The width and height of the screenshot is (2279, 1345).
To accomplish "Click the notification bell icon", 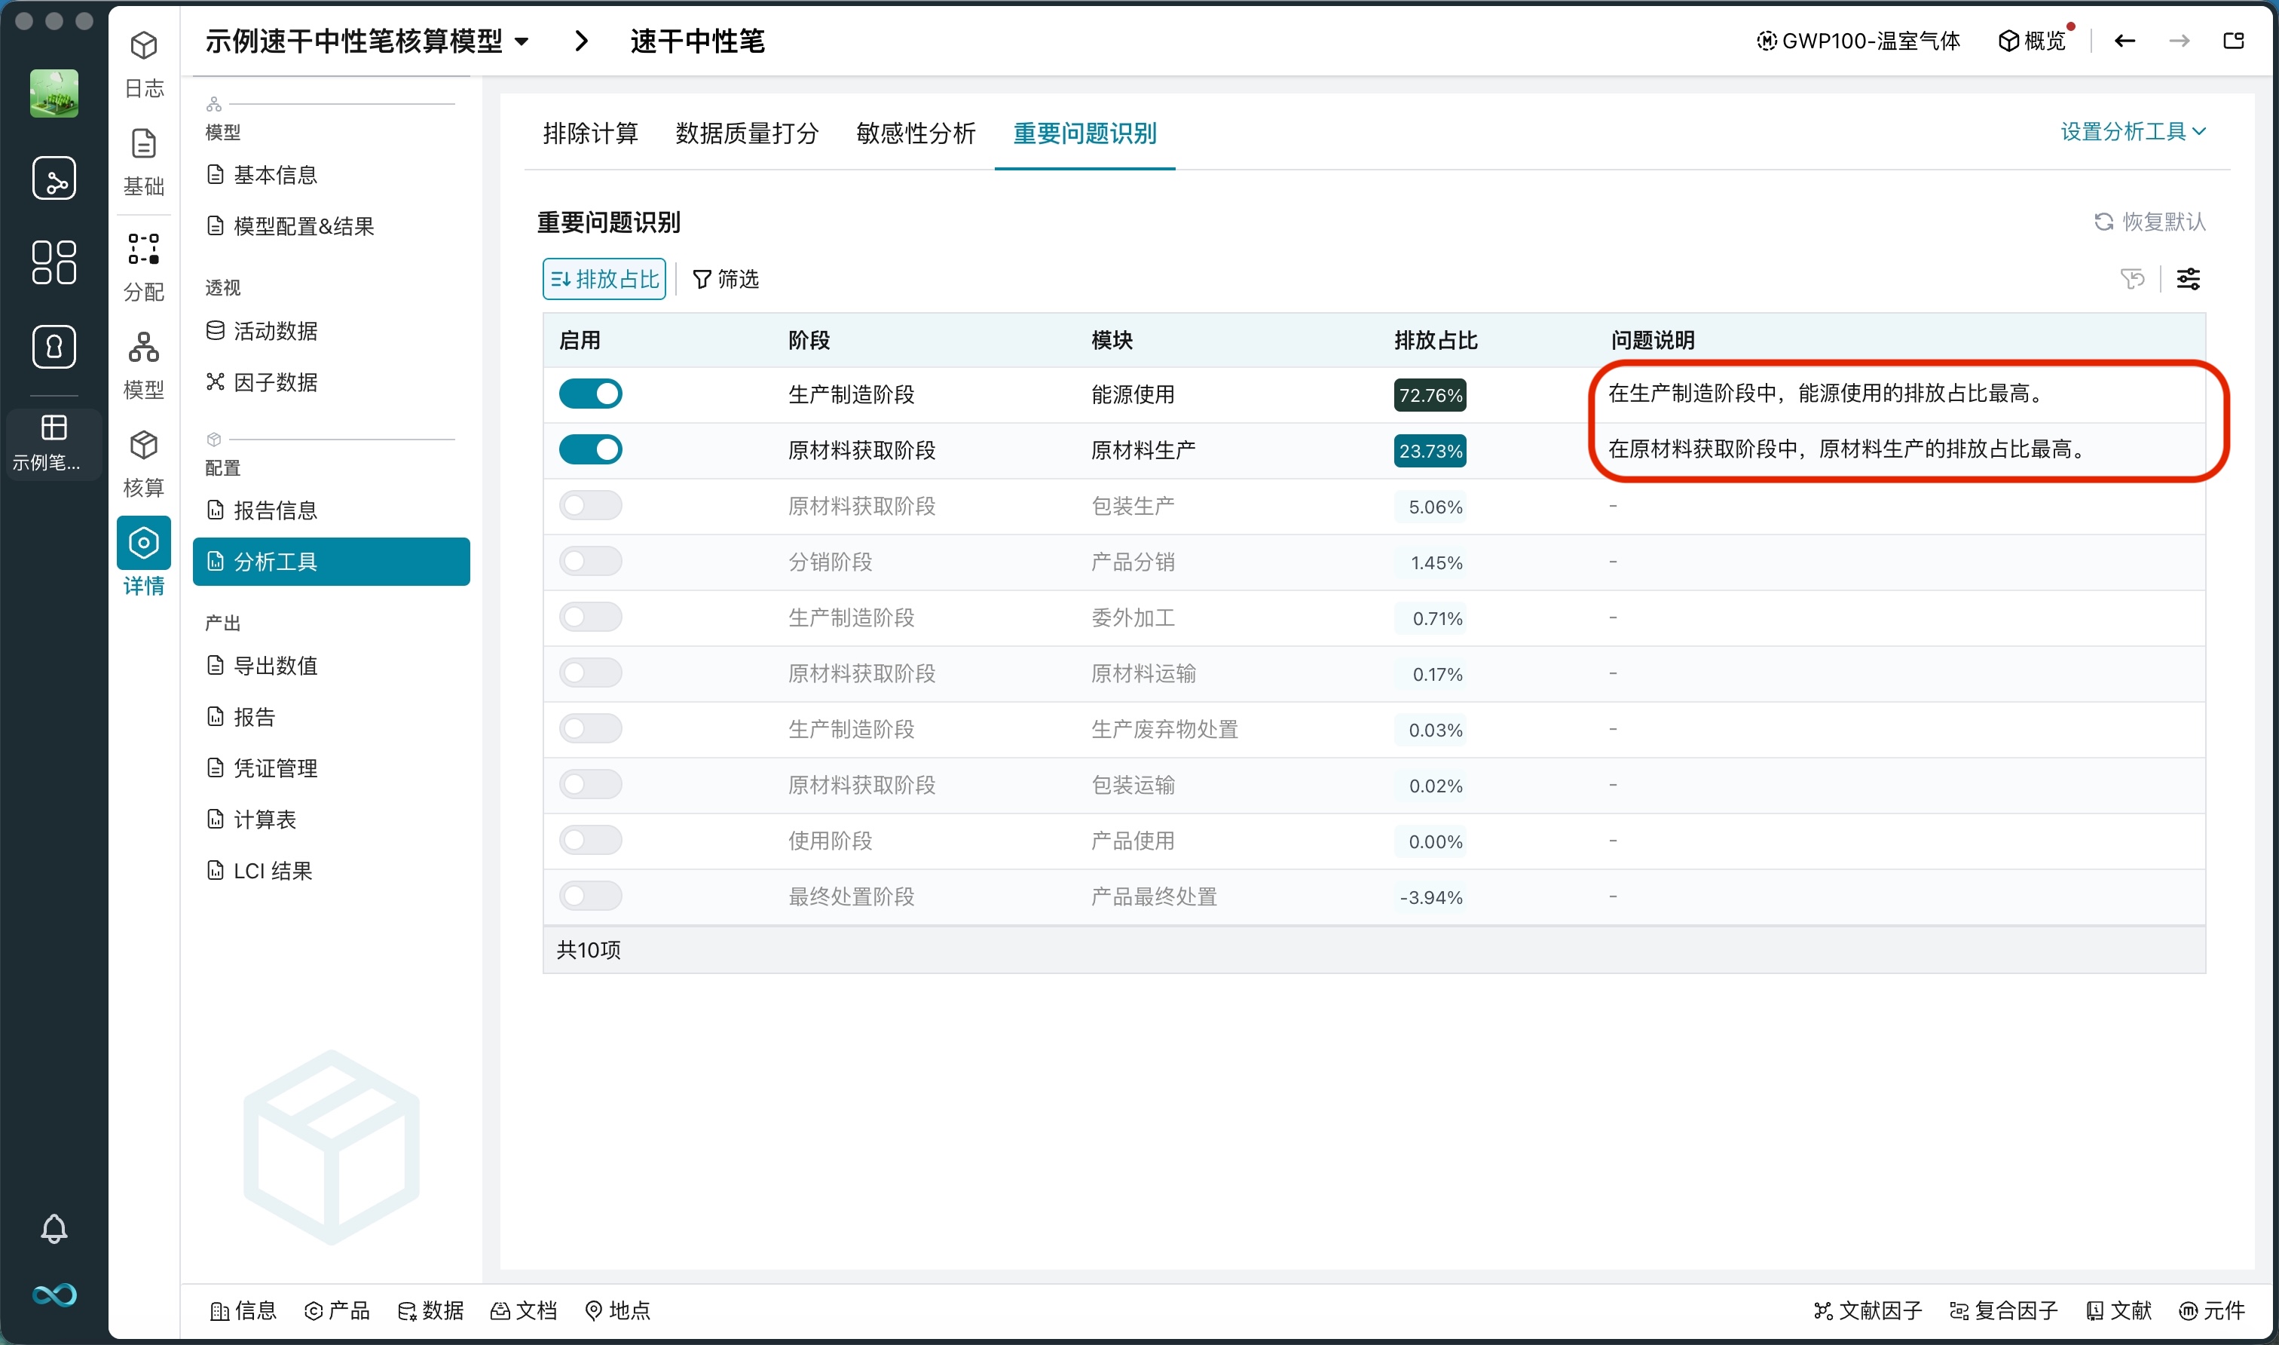I will click(x=54, y=1229).
